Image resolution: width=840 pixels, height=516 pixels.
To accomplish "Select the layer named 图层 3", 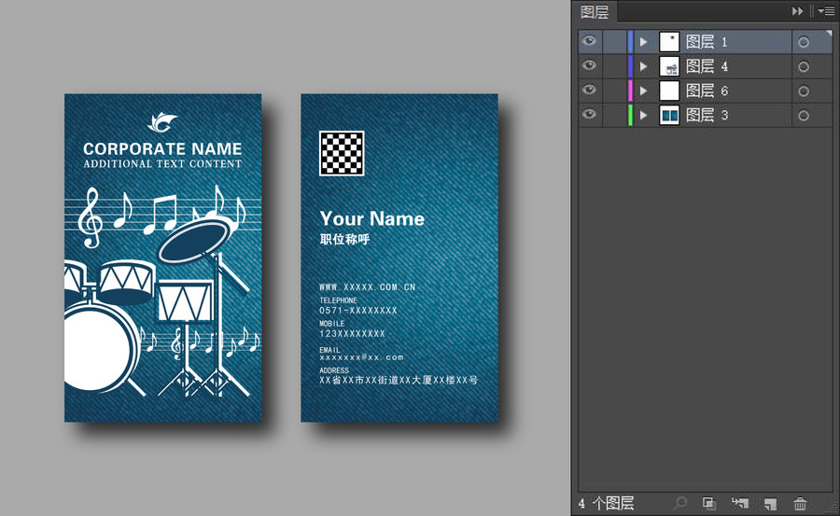I will tap(707, 115).
